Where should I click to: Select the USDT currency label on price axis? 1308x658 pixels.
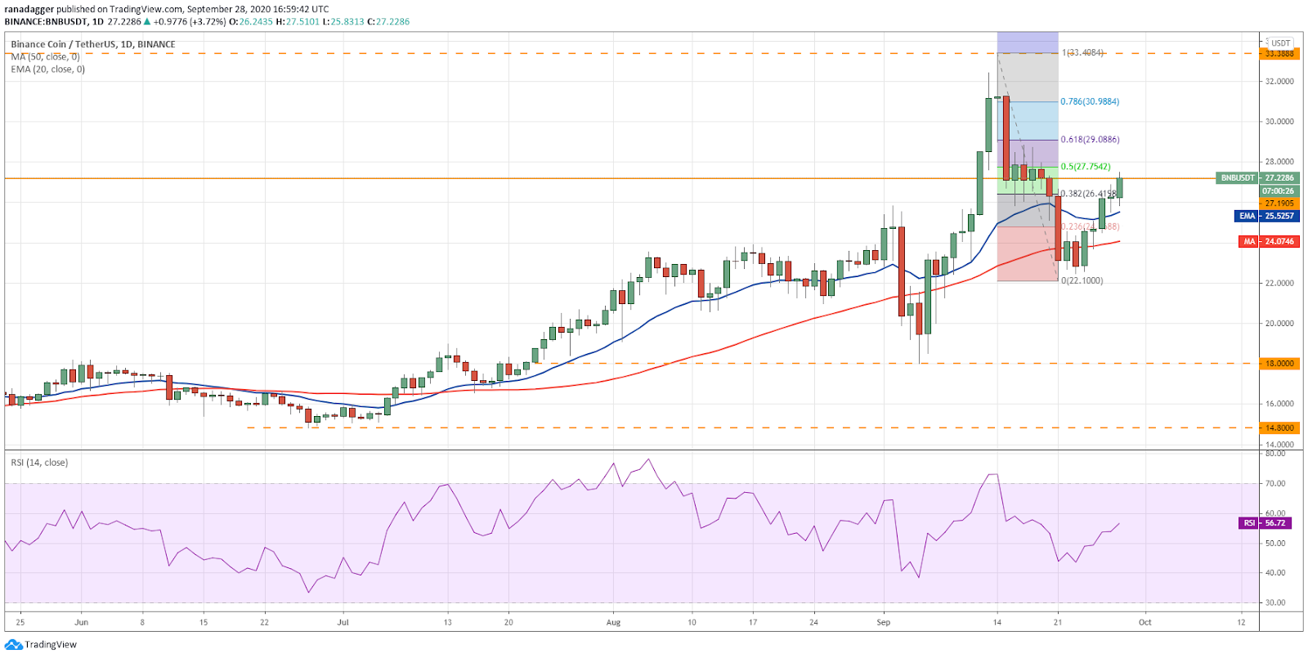click(x=1280, y=43)
